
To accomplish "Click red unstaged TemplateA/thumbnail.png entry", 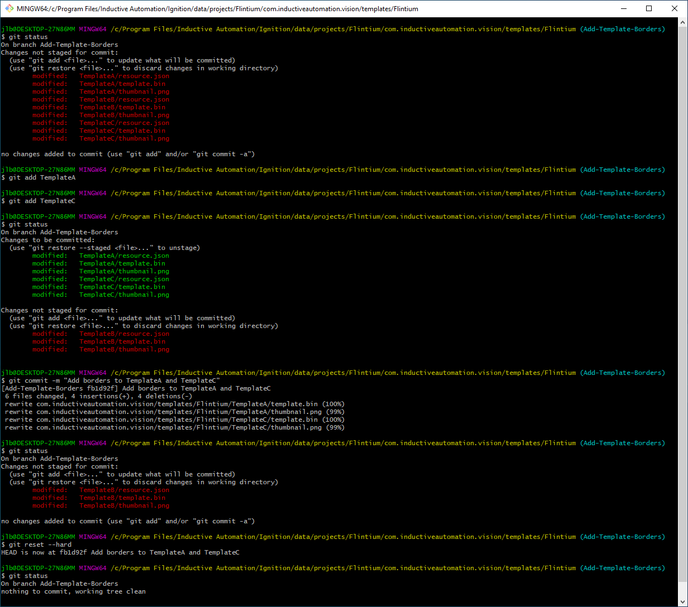I will (x=101, y=91).
